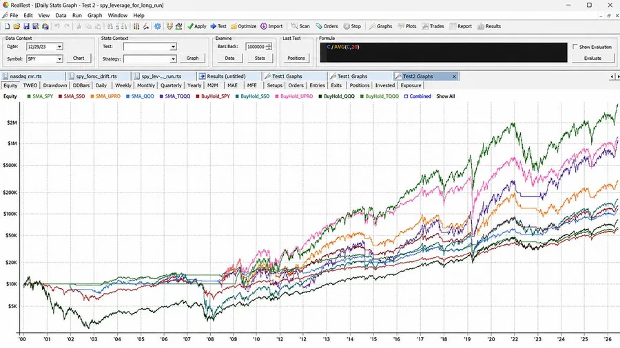Save script using the floppy disk icon
Image resolution: width=620 pixels, height=348 pixels.
click(x=26, y=26)
